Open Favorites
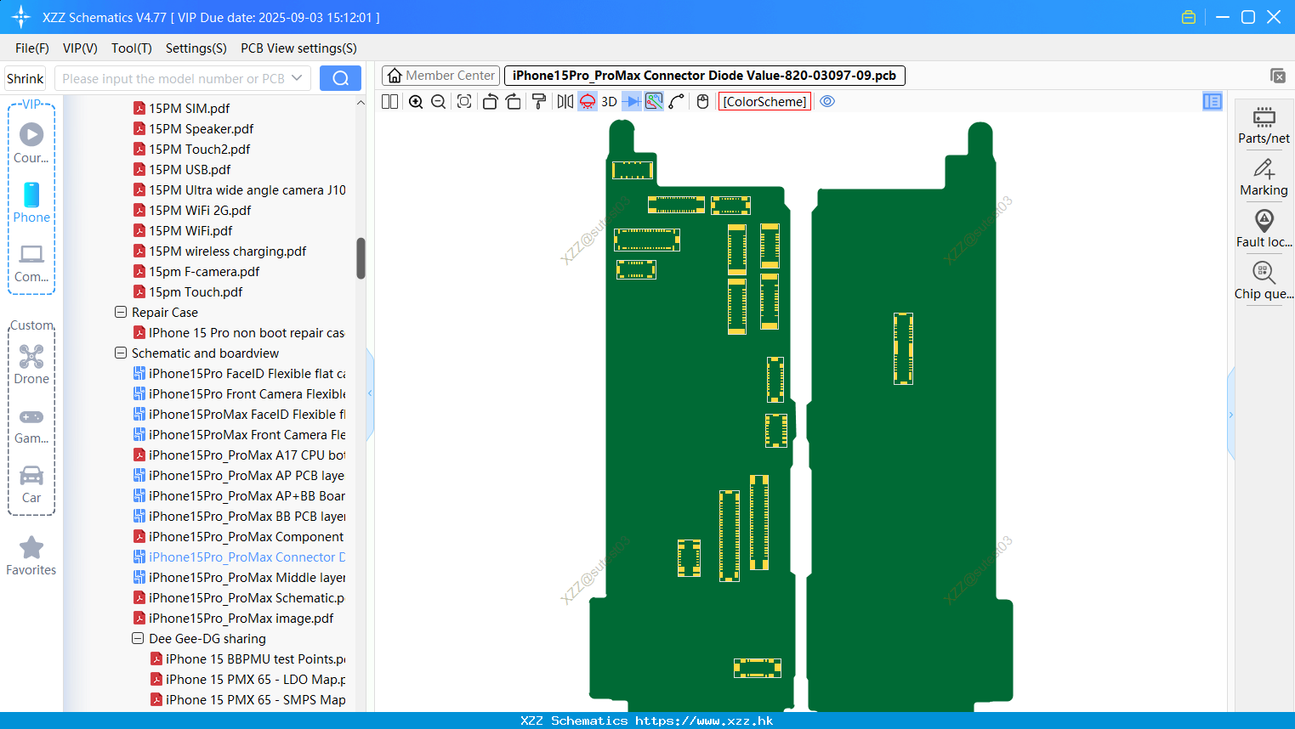This screenshot has height=729, width=1295. pos(31,556)
